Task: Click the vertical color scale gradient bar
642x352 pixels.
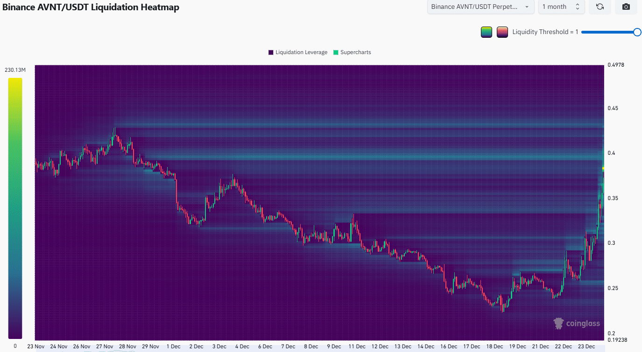Action: tap(14, 205)
